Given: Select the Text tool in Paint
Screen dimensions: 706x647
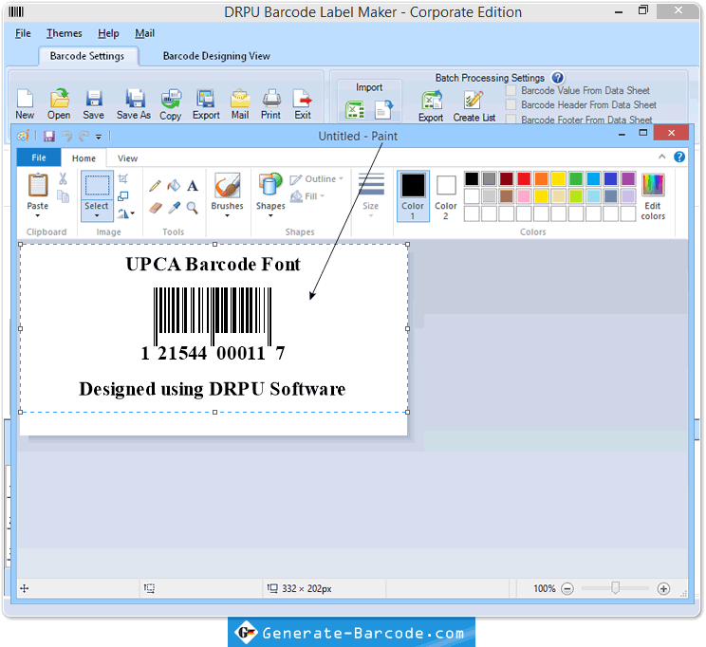Looking at the screenshot, I should (193, 186).
